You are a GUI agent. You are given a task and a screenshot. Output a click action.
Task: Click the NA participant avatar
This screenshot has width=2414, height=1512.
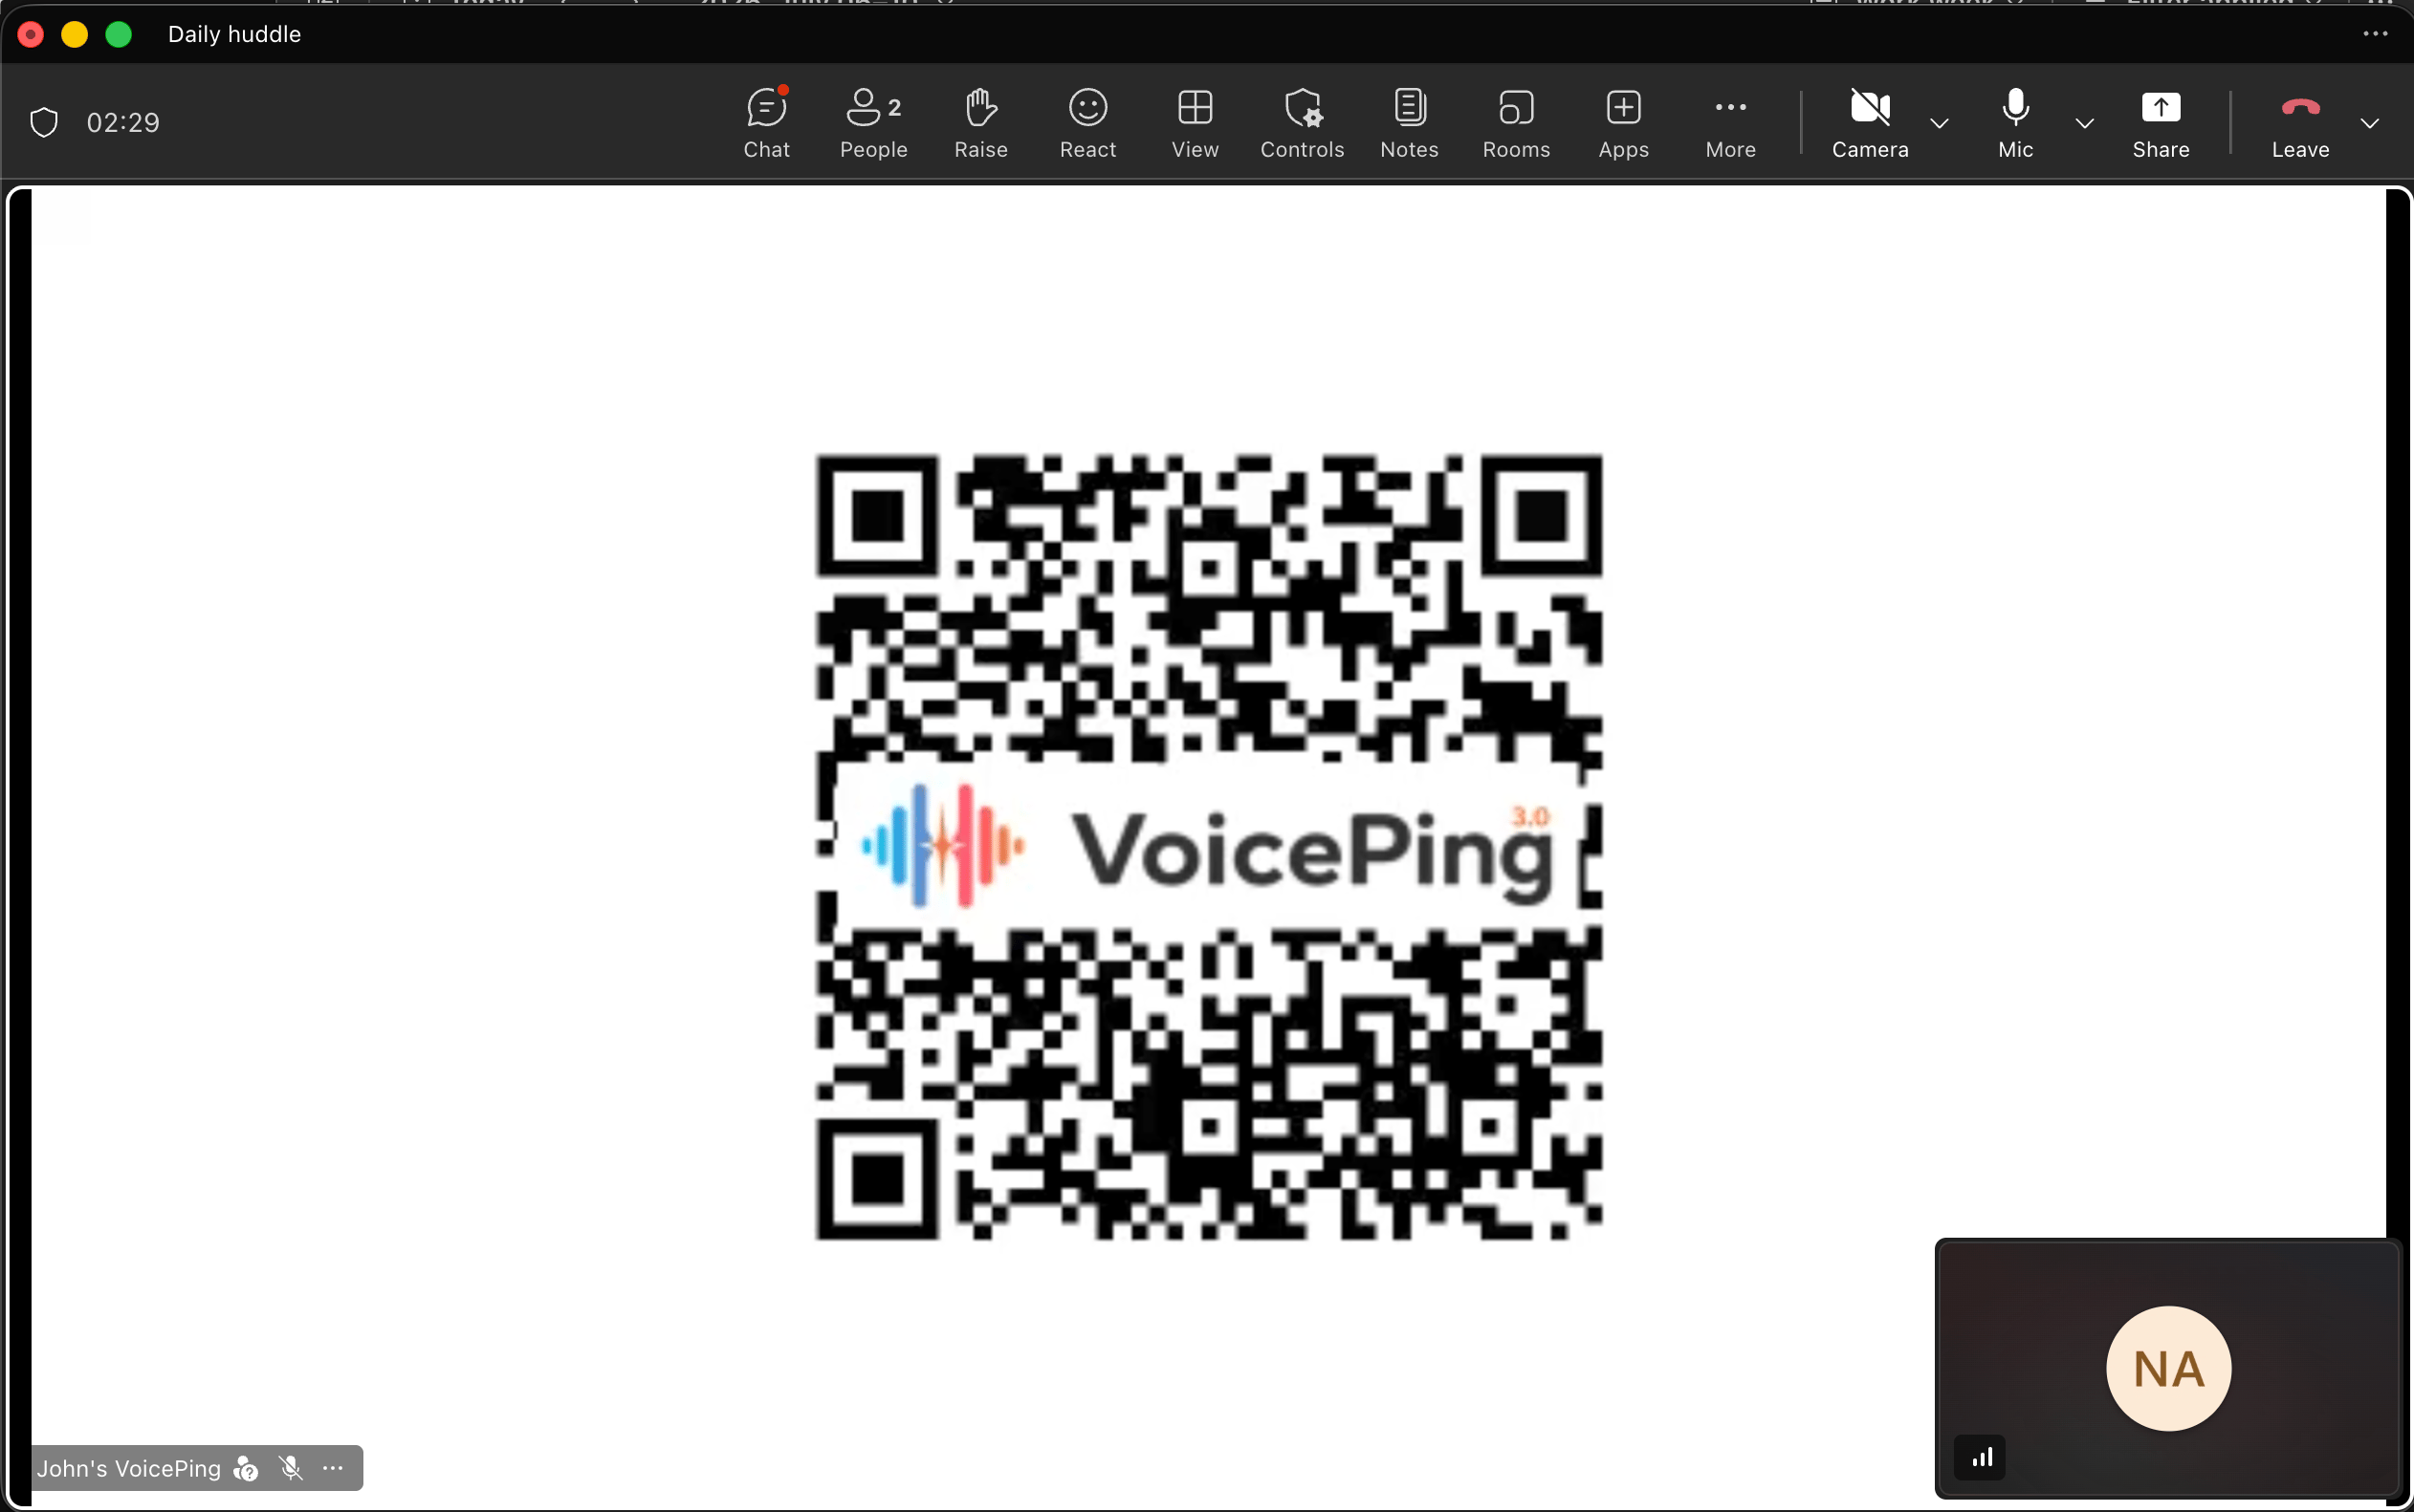coord(2168,1368)
